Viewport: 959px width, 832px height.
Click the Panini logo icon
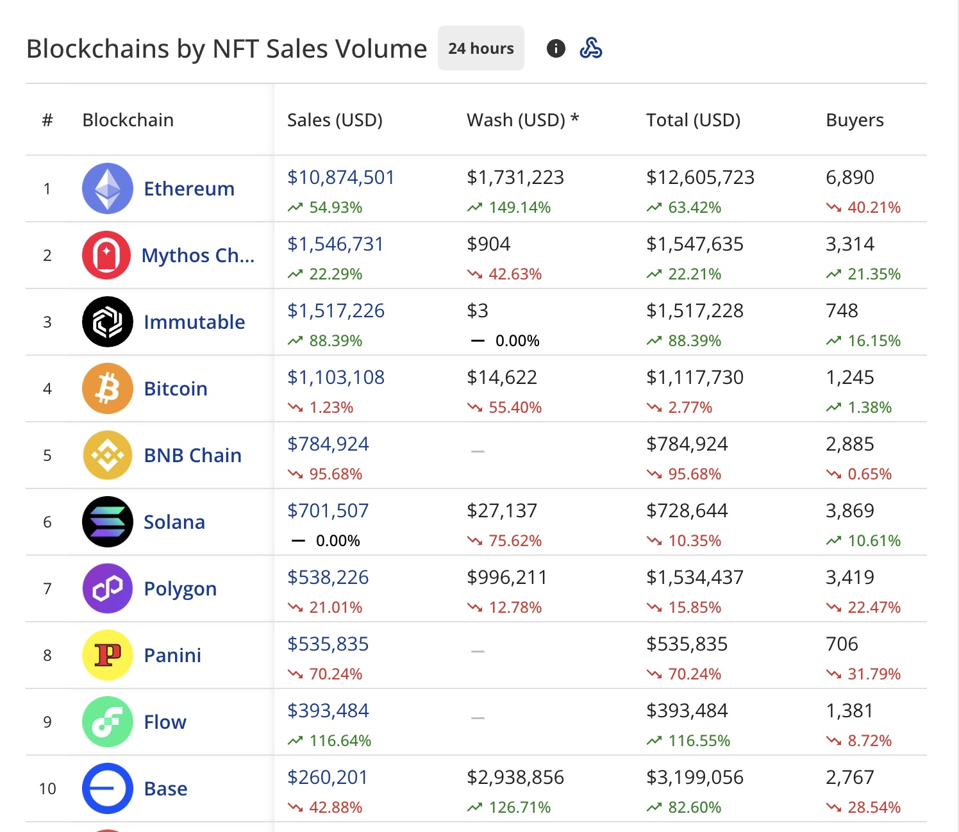pos(108,655)
